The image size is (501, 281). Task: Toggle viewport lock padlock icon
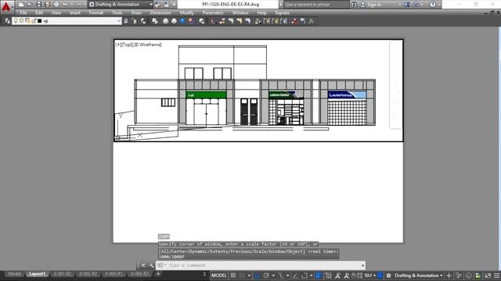coord(354,276)
